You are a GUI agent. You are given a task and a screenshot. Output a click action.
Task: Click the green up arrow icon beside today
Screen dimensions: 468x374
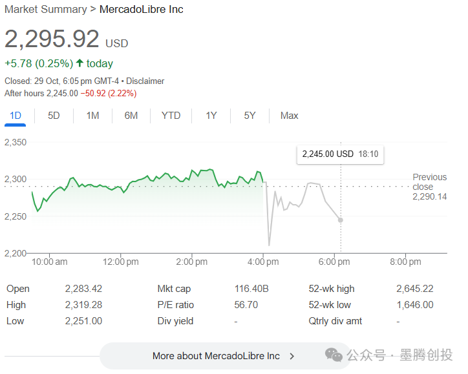click(80, 63)
